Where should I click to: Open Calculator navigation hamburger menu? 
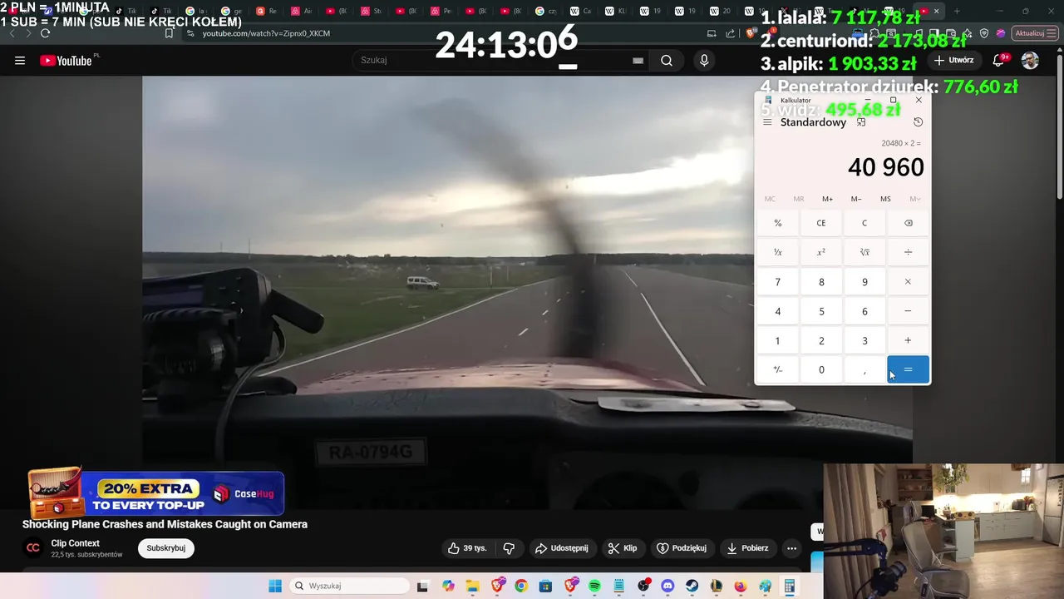tap(767, 122)
